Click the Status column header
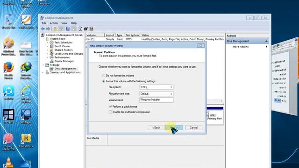 (182, 35)
